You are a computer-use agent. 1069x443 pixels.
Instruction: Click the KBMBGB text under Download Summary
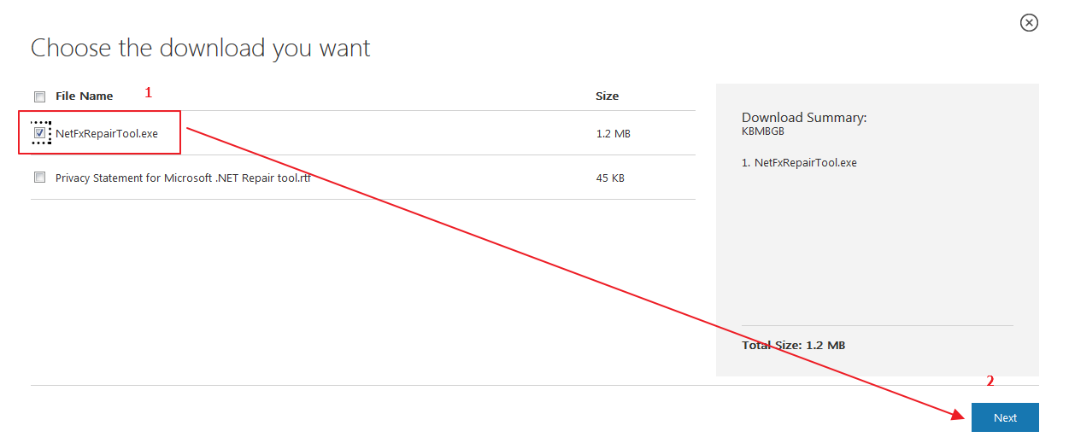point(762,131)
